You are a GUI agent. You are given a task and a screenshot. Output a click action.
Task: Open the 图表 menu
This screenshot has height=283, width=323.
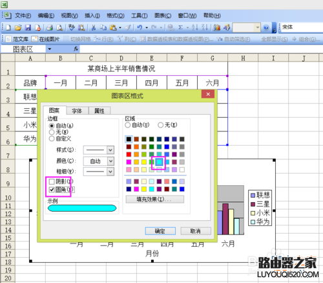coord(163,16)
